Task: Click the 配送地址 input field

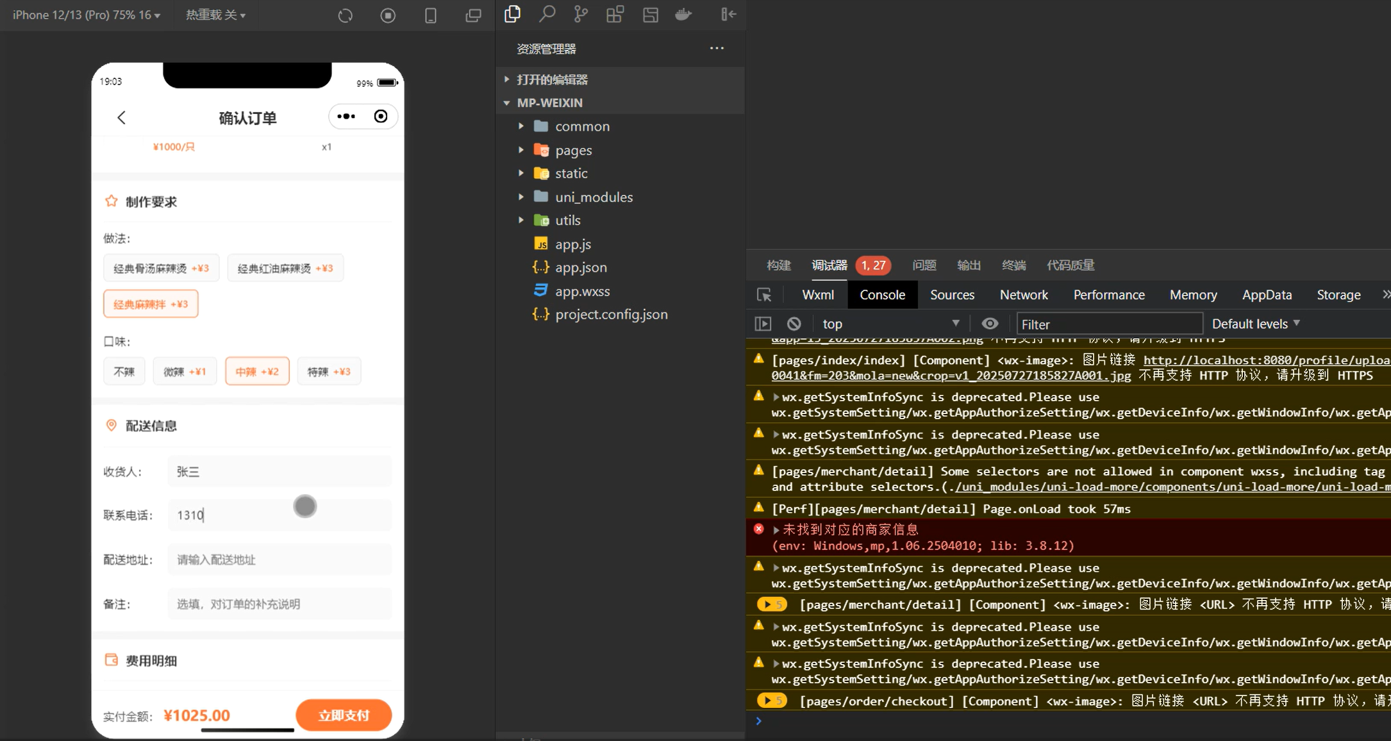Action: [x=279, y=560]
